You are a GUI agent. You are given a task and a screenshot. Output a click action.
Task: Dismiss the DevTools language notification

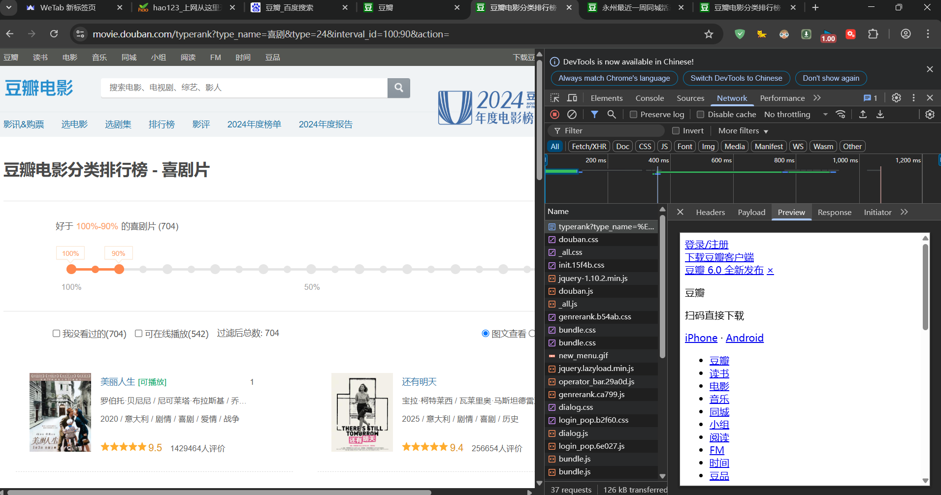pos(930,69)
